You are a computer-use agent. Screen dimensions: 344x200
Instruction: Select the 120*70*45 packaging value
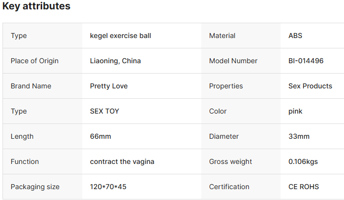tap(108, 187)
